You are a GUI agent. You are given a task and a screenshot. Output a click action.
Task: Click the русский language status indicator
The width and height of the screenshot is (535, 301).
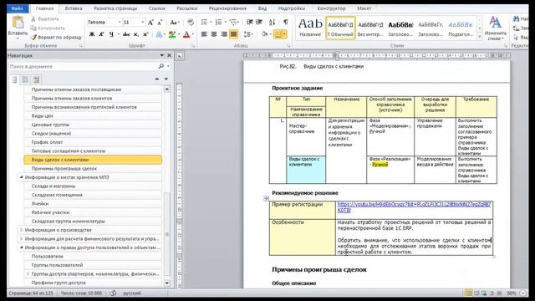point(132,293)
